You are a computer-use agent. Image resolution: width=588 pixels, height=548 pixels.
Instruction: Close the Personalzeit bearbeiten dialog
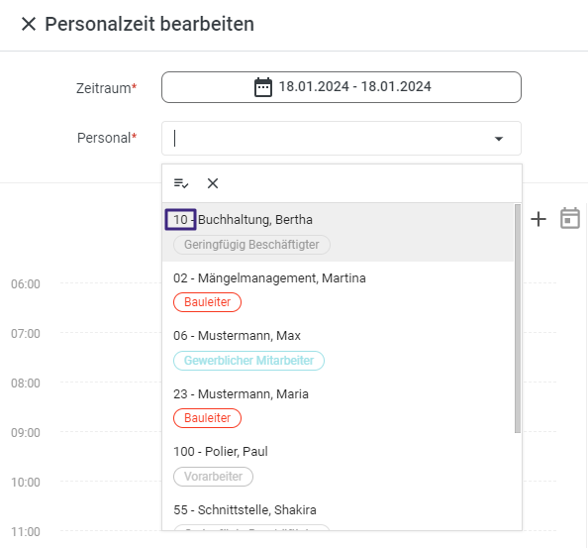coord(29,24)
